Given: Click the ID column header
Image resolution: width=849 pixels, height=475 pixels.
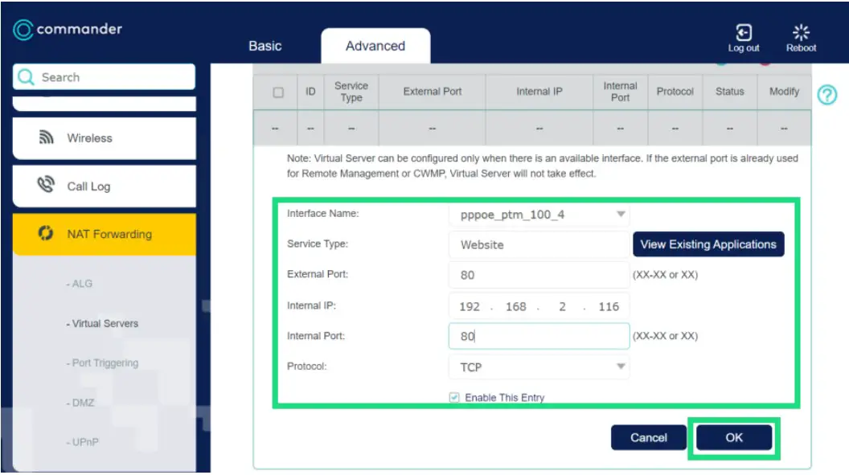Looking at the screenshot, I should click(x=310, y=92).
